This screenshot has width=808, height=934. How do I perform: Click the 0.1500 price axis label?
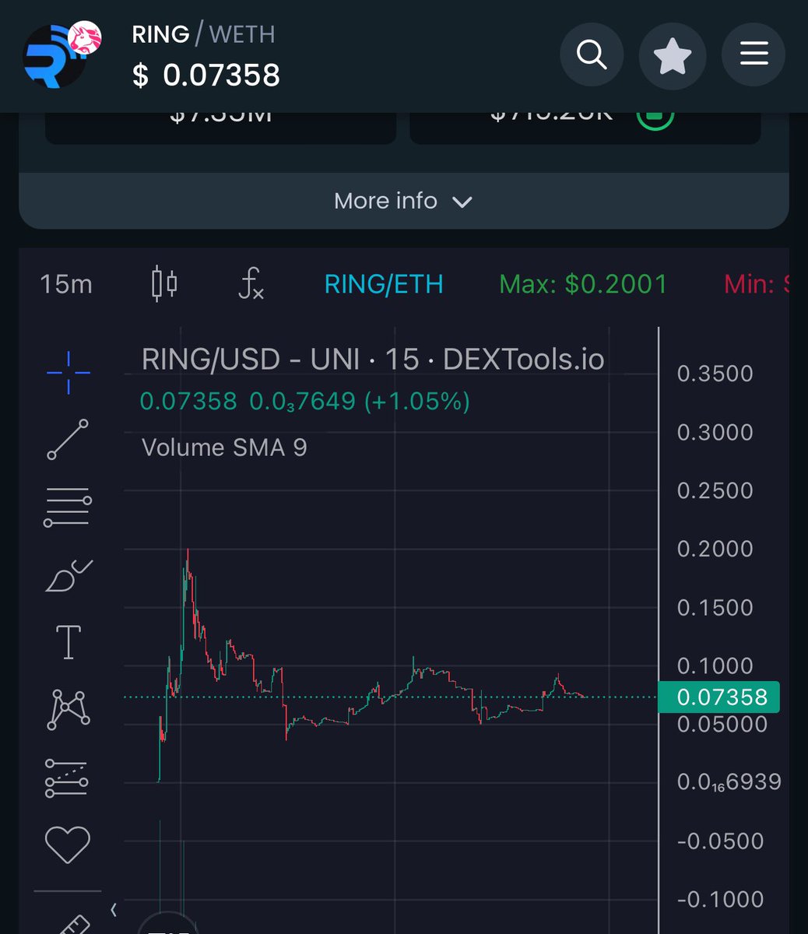(x=715, y=608)
